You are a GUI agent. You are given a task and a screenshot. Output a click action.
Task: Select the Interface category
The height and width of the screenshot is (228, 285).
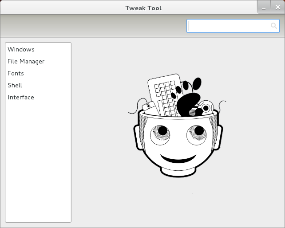point(38,98)
